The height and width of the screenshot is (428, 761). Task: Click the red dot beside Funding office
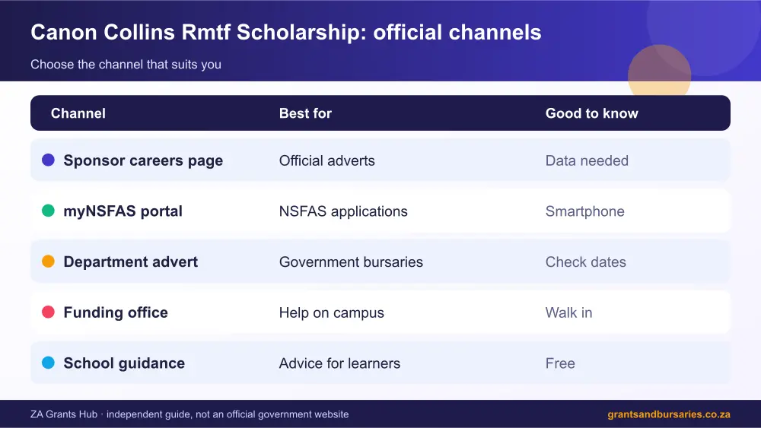(x=48, y=312)
